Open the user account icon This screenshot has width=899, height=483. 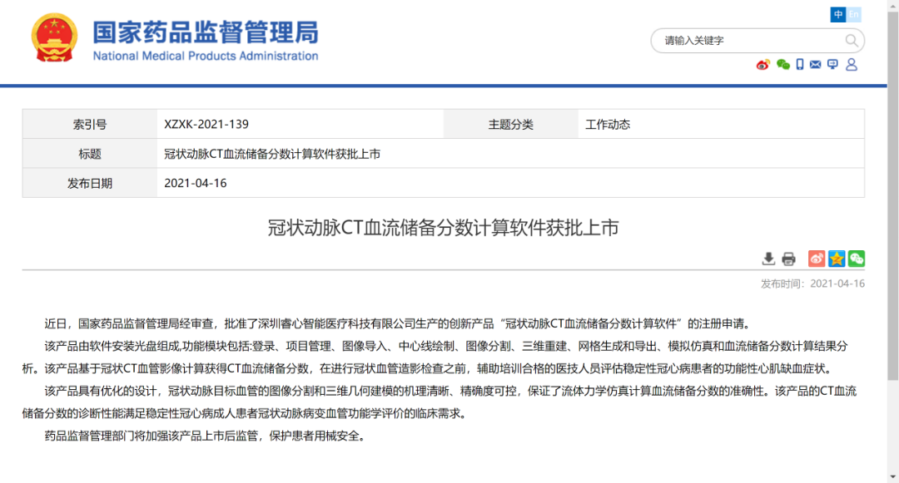click(852, 65)
